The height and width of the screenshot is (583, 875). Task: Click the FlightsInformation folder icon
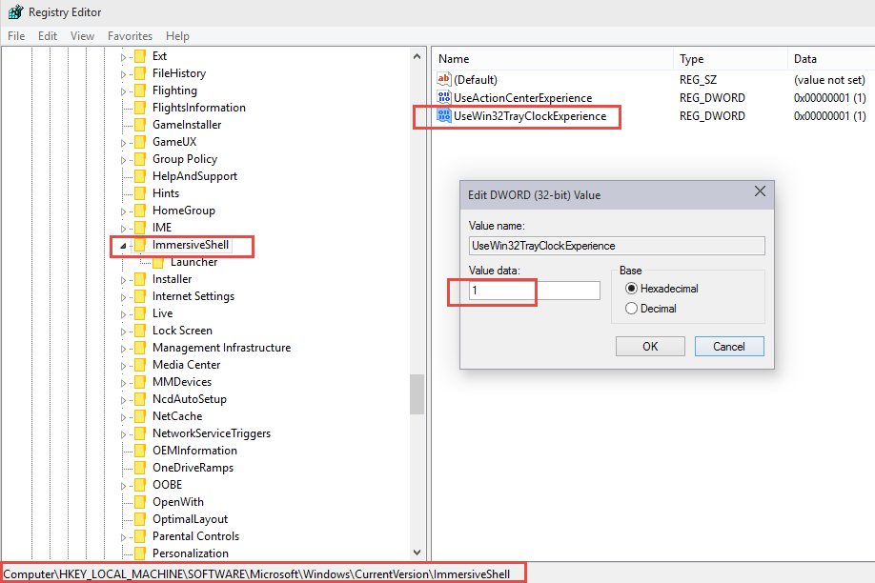(x=140, y=108)
